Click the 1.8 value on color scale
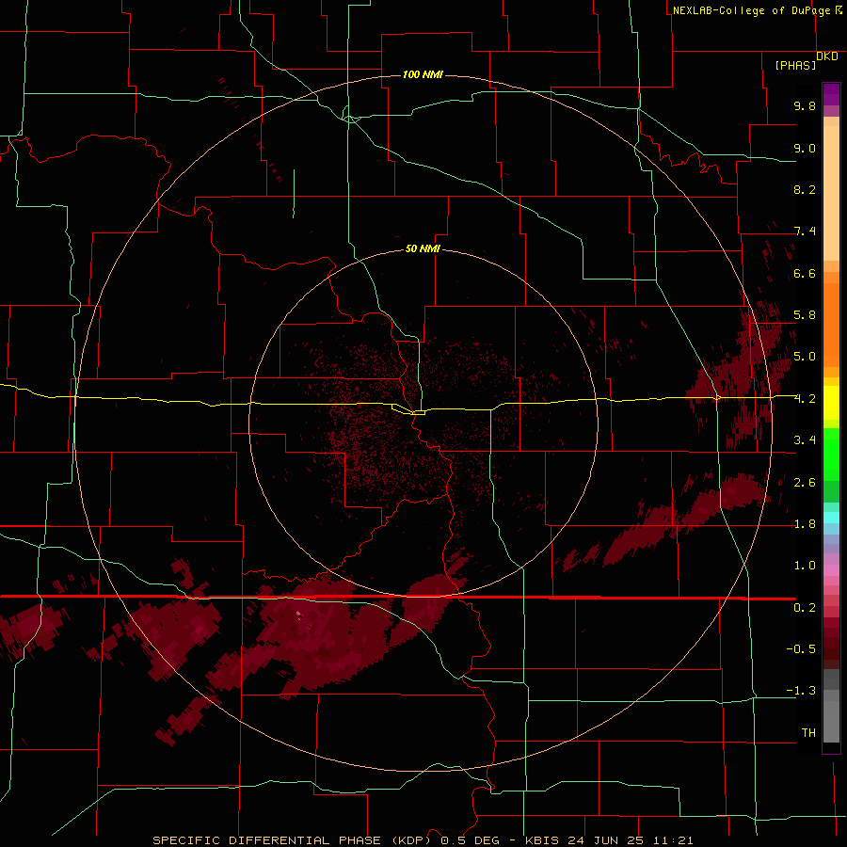Screen dimensions: 847x847 coord(805,524)
